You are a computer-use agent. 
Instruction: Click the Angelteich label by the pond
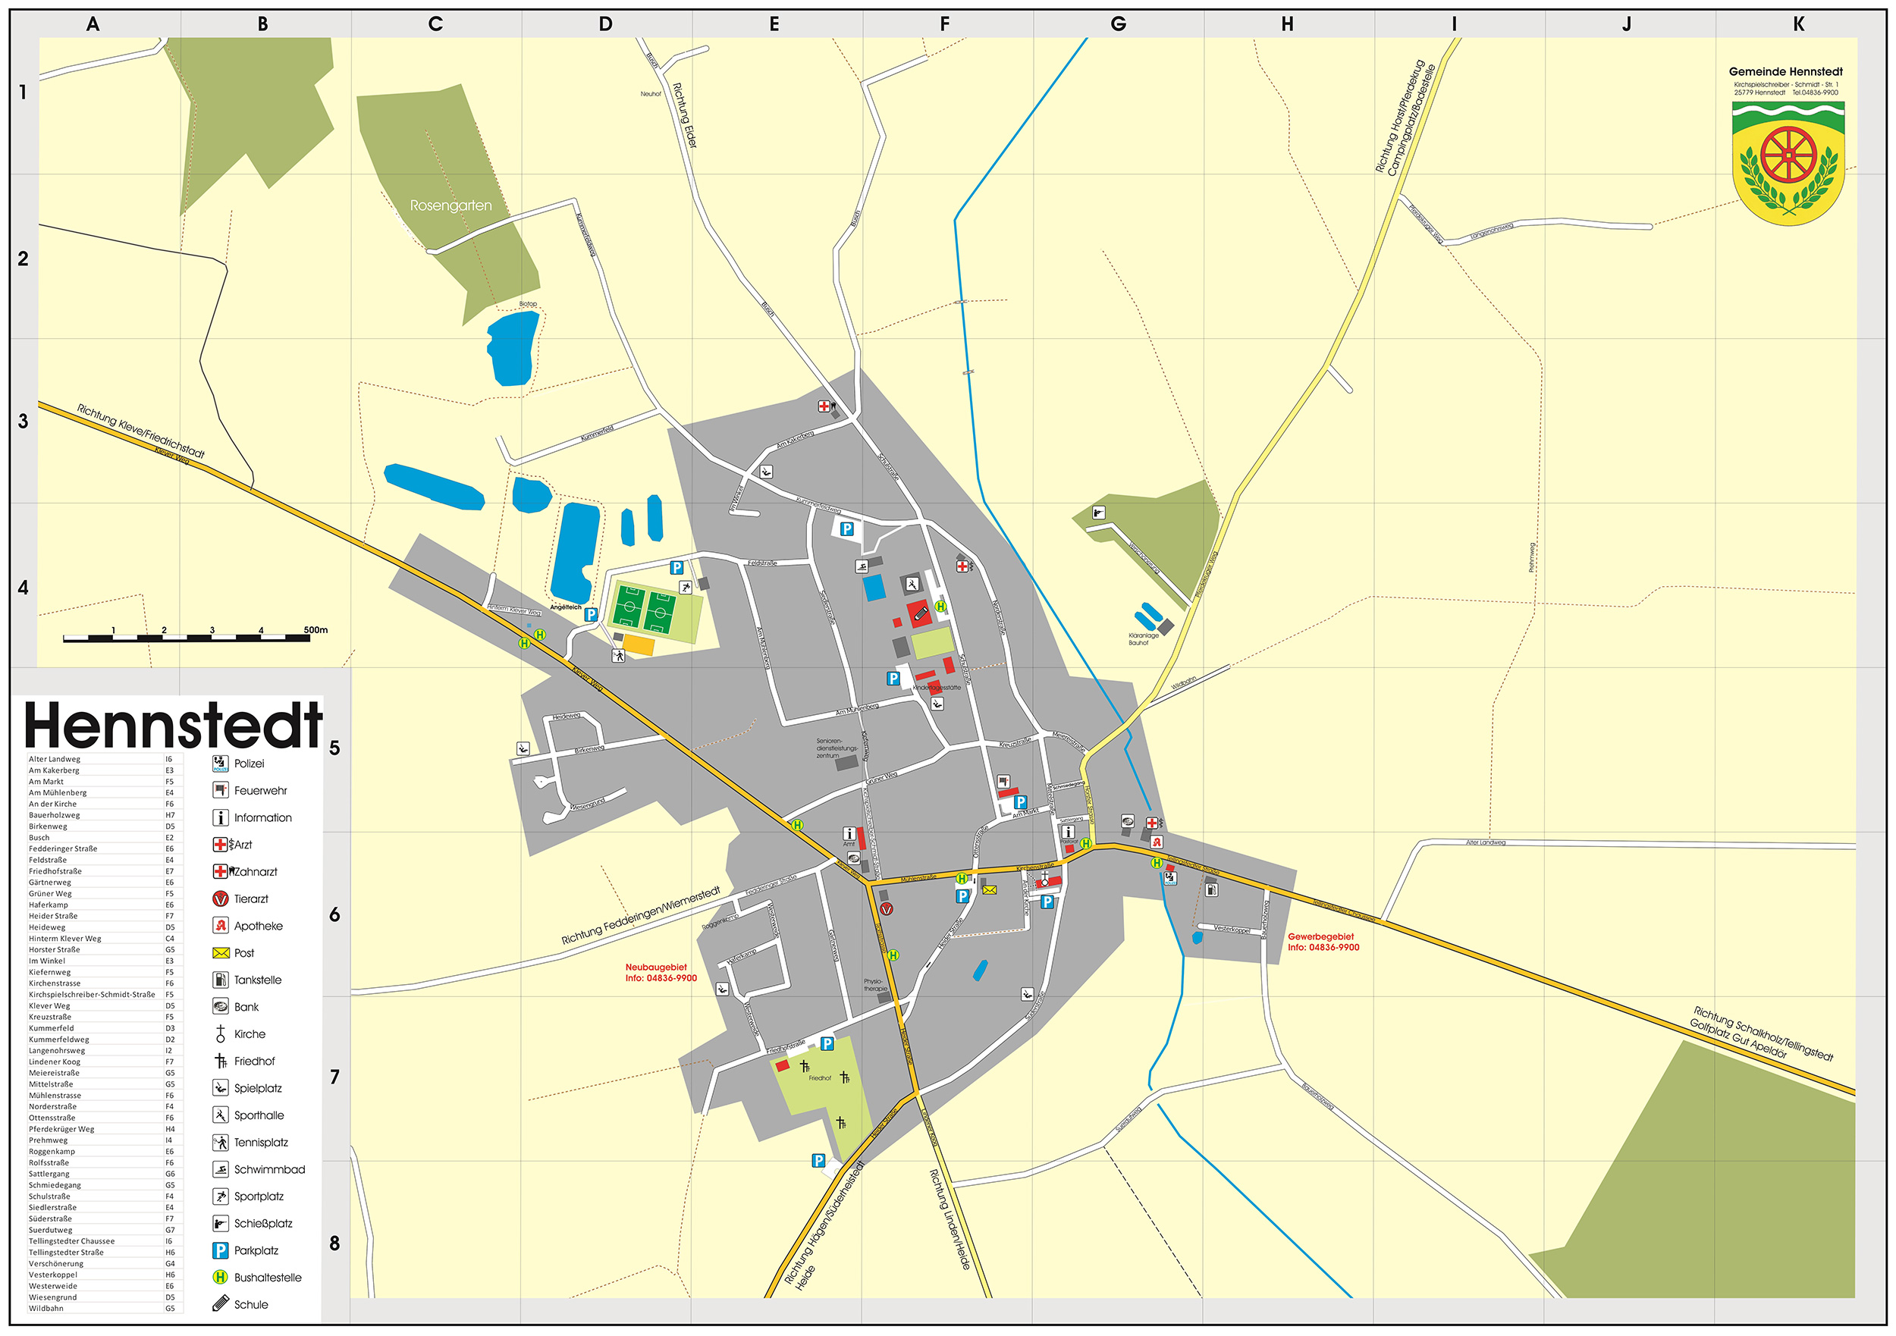click(x=566, y=607)
